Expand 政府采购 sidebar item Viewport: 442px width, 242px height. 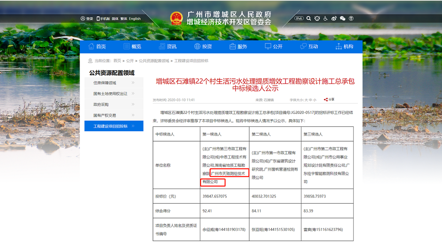(114, 105)
